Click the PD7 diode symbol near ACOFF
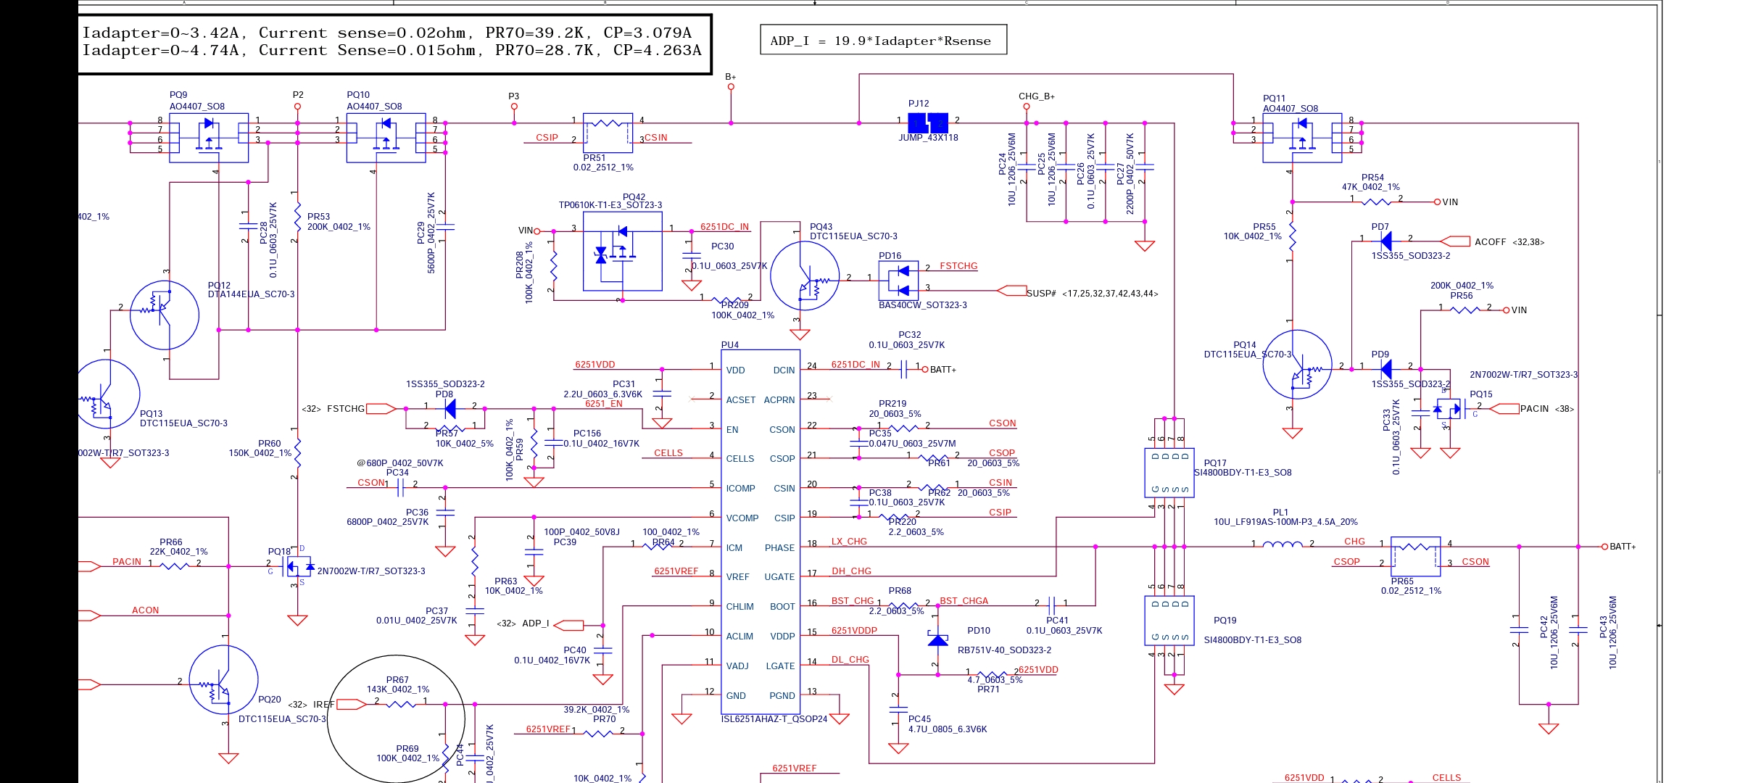 [x=1385, y=241]
